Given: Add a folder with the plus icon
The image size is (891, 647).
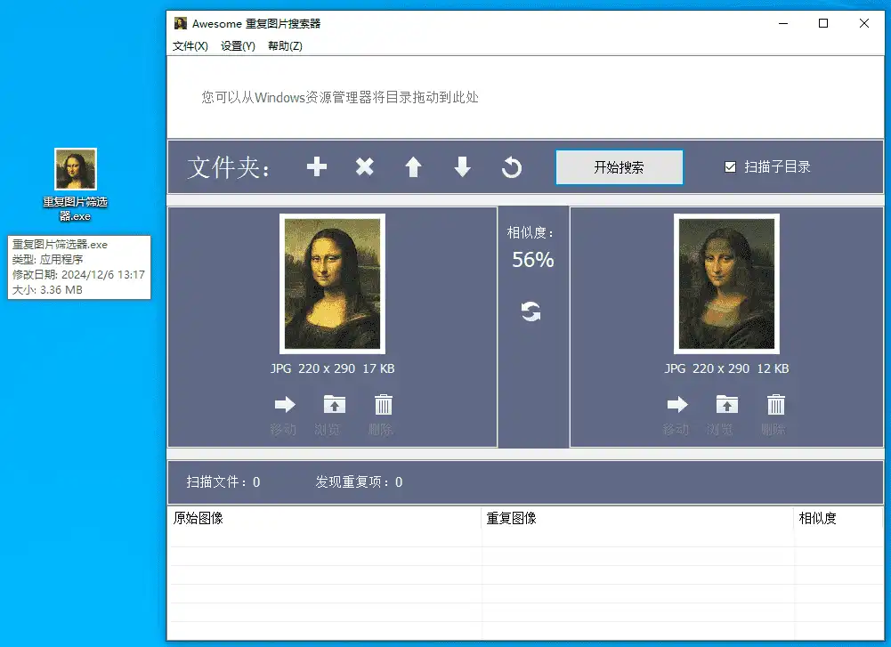Looking at the screenshot, I should [317, 167].
